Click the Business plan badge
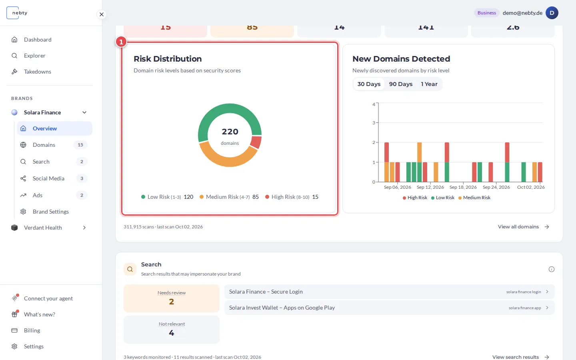This screenshot has width=576, height=360. point(487,13)
